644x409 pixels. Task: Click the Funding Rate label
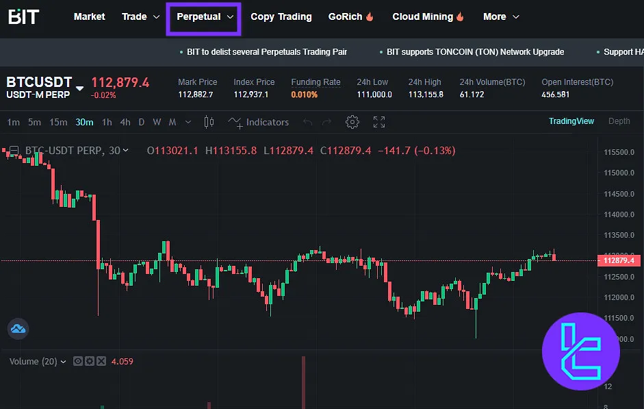(x=315, y=82)
